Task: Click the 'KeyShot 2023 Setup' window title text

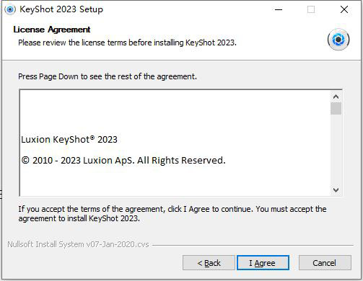Action: (x=61, y=9)
